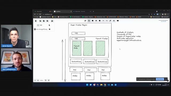Switch to the Kubernetes browser tab

[x=82, y=11]
